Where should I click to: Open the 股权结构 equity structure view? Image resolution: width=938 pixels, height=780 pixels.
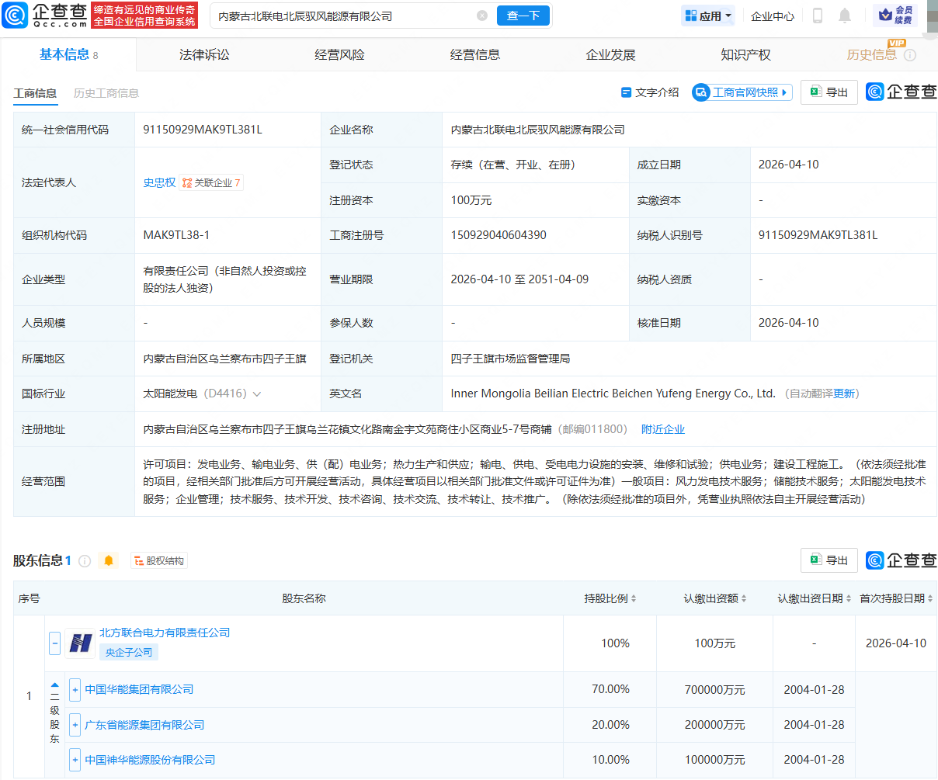[161, 560]
